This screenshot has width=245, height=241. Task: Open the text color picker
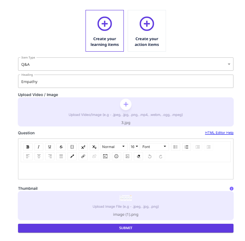(72, 156)
